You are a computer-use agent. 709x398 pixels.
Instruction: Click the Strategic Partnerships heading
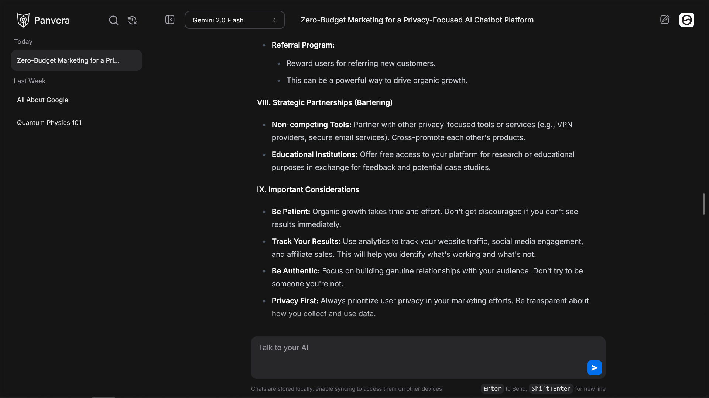(x=325, y=102)
